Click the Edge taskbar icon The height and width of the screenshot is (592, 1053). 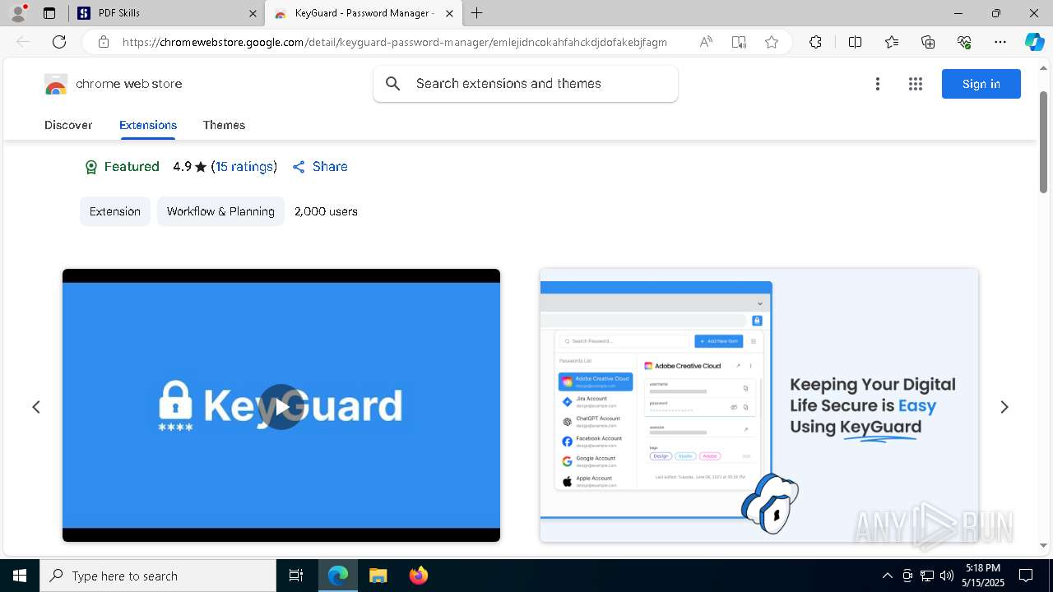pos(338,576)
